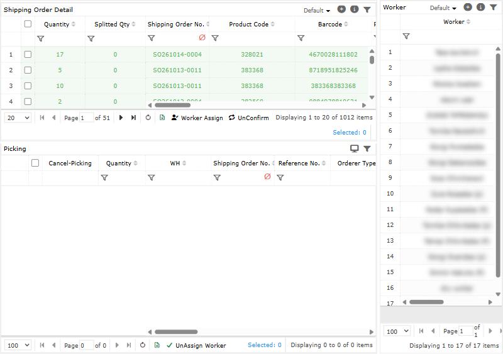Check row 1 with order SO261014-0004
503x354 pixels.
pyautogui.click(x=28, y=54)
